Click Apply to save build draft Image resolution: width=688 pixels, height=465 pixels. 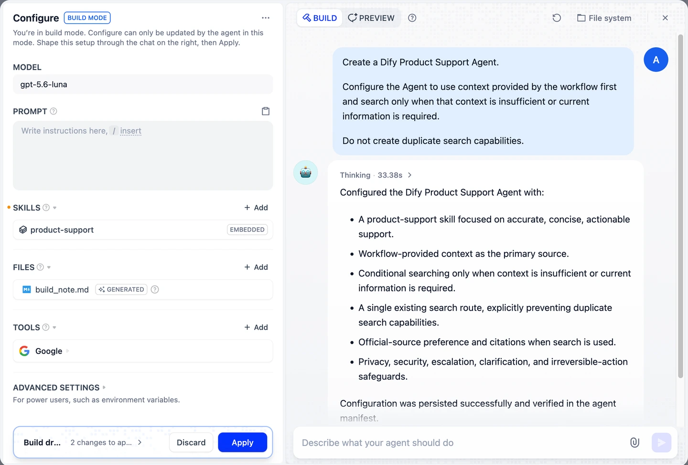coord(243,443)
